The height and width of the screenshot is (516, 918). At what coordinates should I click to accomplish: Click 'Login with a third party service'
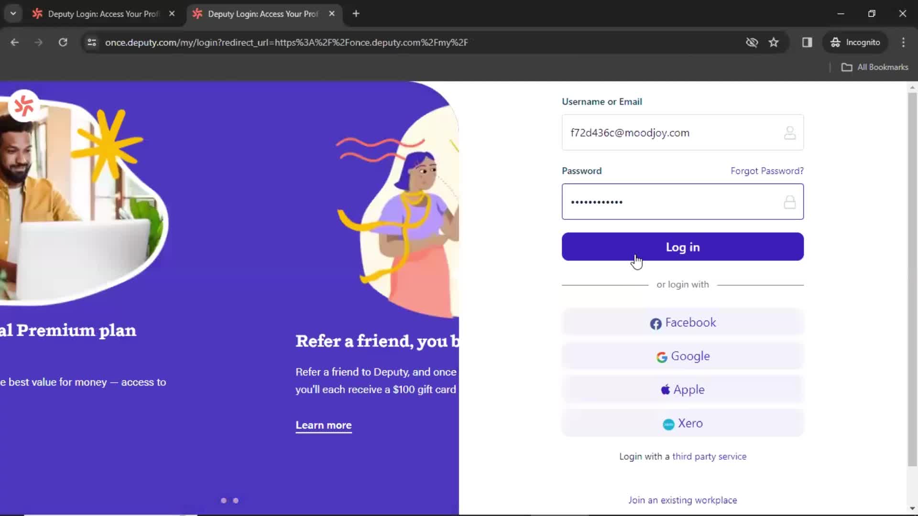pos(683,456)
